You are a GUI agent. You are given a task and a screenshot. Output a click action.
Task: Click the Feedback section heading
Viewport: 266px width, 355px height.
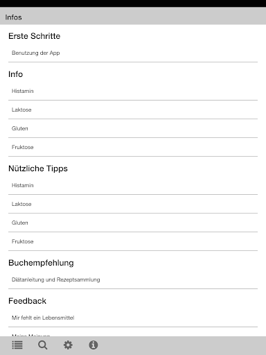(x=27, y=301)
